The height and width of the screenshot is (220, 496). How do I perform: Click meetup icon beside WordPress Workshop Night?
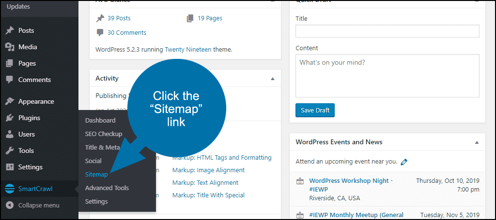[x=299, y=181]
